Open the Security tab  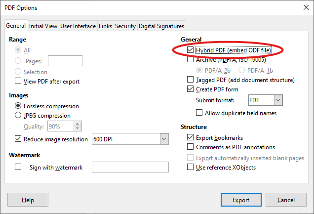(x=125, y=26)
